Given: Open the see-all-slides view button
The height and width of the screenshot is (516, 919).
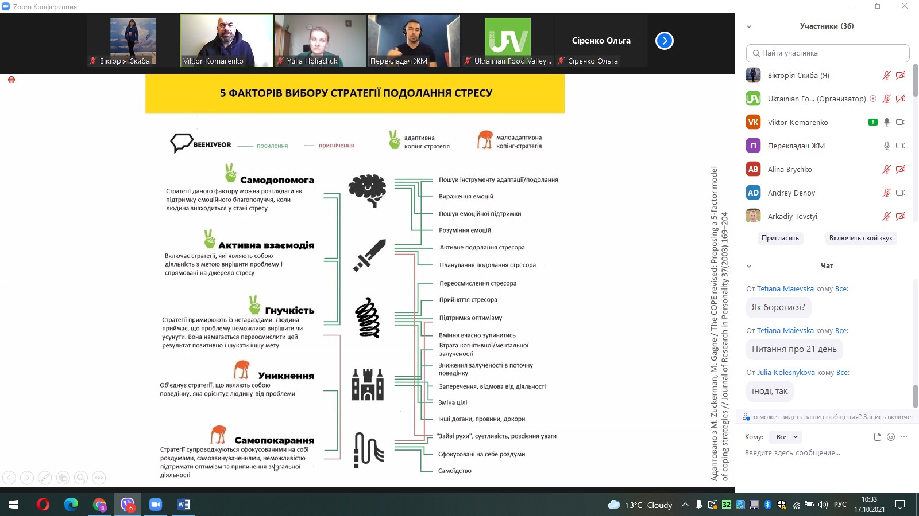Looking at the screenshot, I should [63, 477].
